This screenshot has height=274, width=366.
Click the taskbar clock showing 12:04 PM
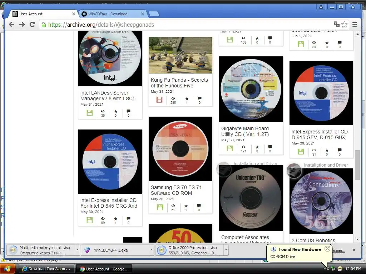click(x=353, y=269)
